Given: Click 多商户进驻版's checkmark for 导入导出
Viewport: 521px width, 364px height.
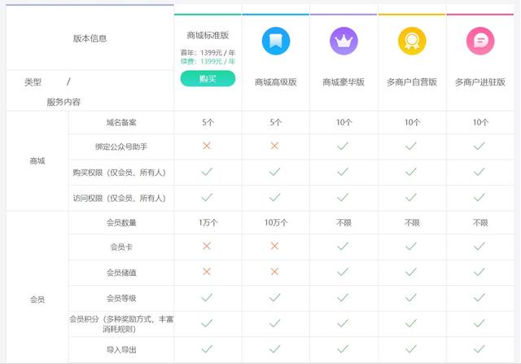Looking at the screenshot, I should pos(479,349).
